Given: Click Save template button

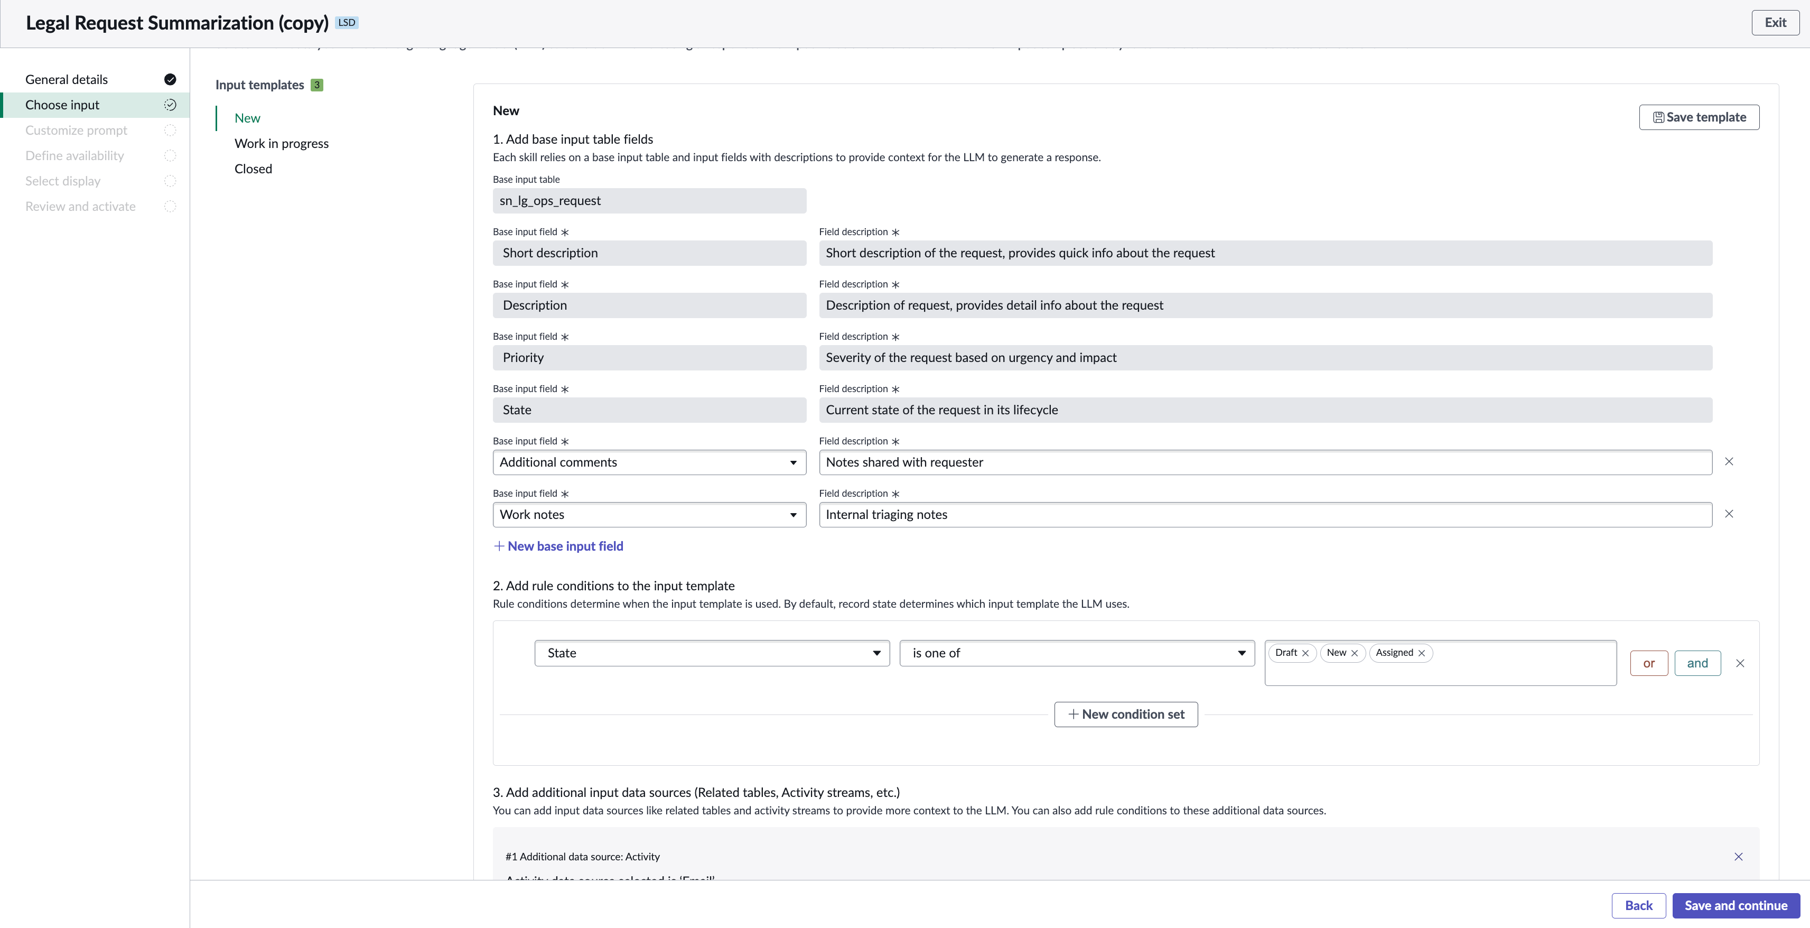Looking at the screenshot, I should click(1699, 117).
